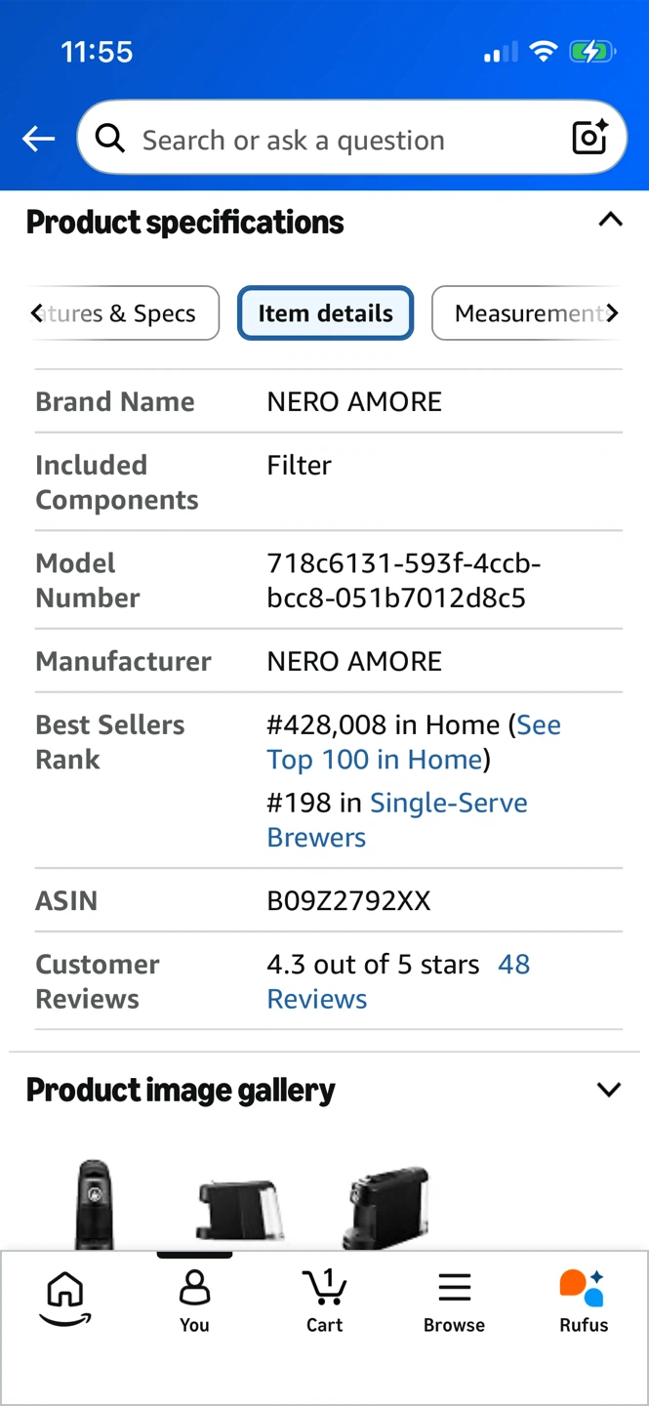Go to Amazon Home tab icon
The height and width of the screenshot is (1406, 649).
[x=64, y=1299]
